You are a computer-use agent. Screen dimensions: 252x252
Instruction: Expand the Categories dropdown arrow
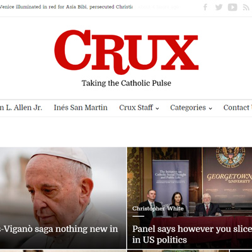pyautogui.click(x=210, y=108)
